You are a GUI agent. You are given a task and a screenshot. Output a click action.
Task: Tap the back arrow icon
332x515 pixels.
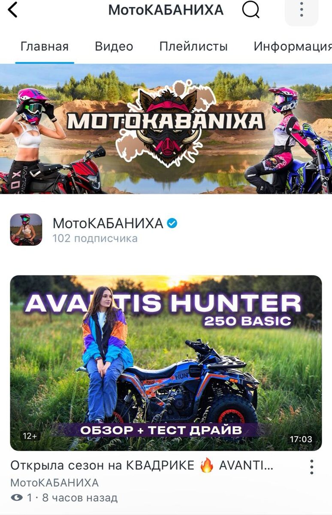(13, 9)
